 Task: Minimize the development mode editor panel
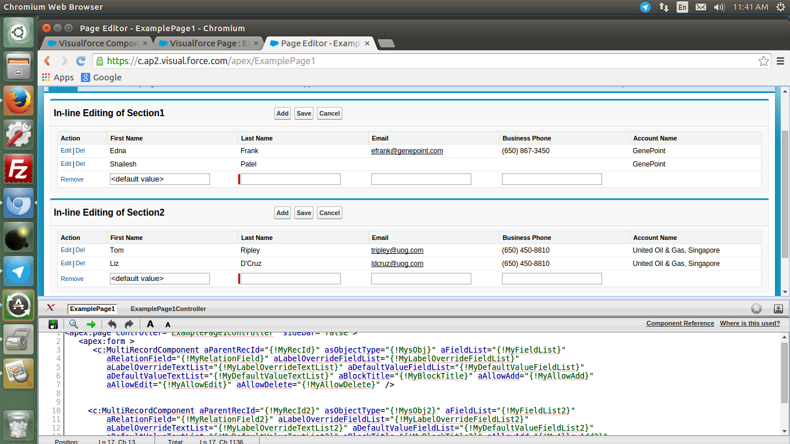pyautogui.click(x=778, y=309)
